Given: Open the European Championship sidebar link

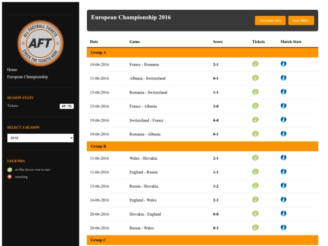Looking at the screenshot, I should point(27,77).
